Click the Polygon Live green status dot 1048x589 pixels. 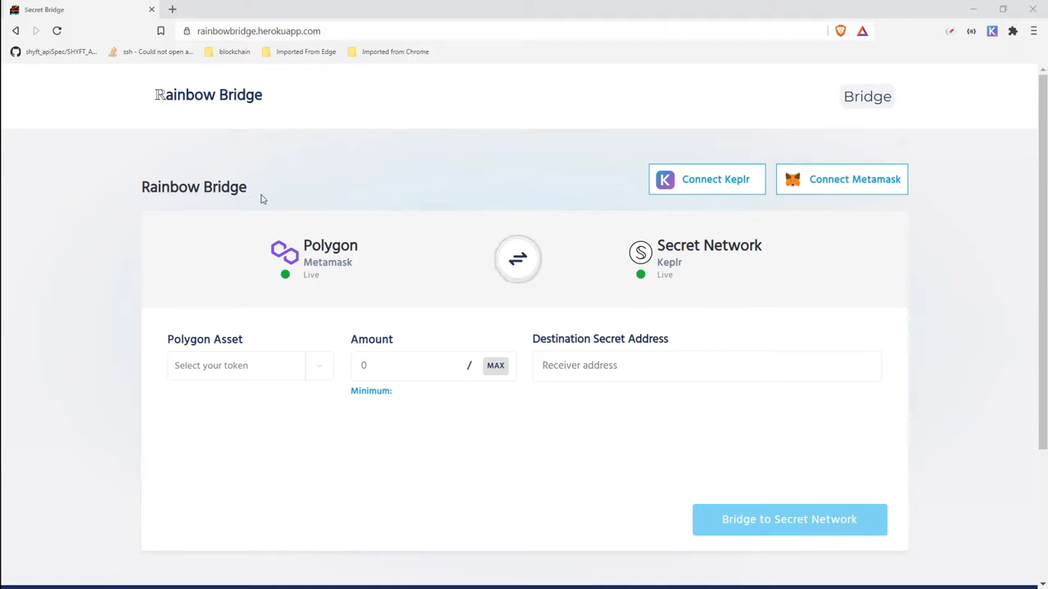click(x=285, y=274)
